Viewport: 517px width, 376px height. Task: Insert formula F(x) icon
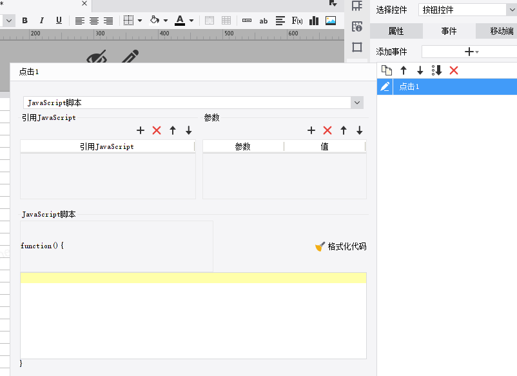pyautogui.click(x=297, y=21)
